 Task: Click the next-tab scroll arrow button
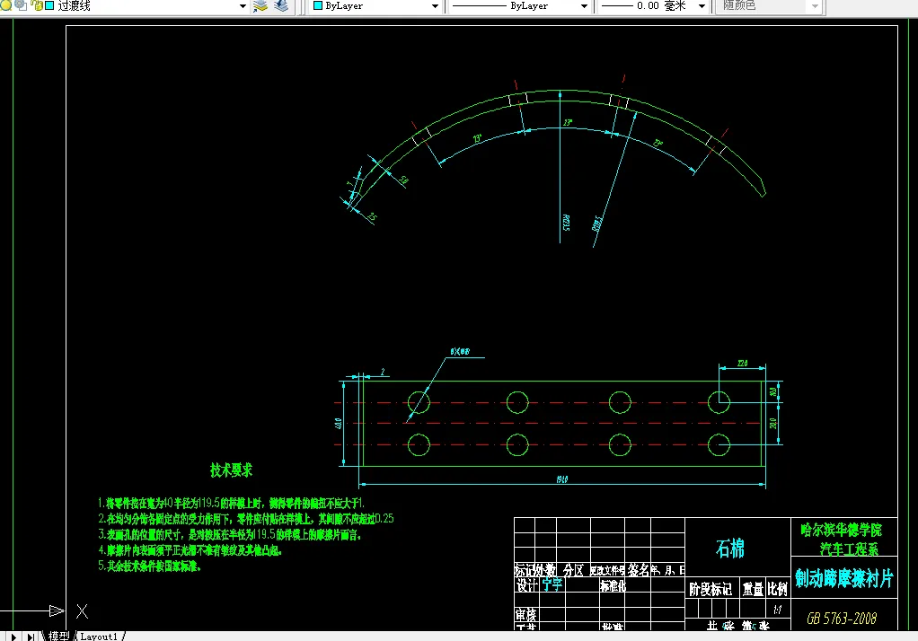13,637
